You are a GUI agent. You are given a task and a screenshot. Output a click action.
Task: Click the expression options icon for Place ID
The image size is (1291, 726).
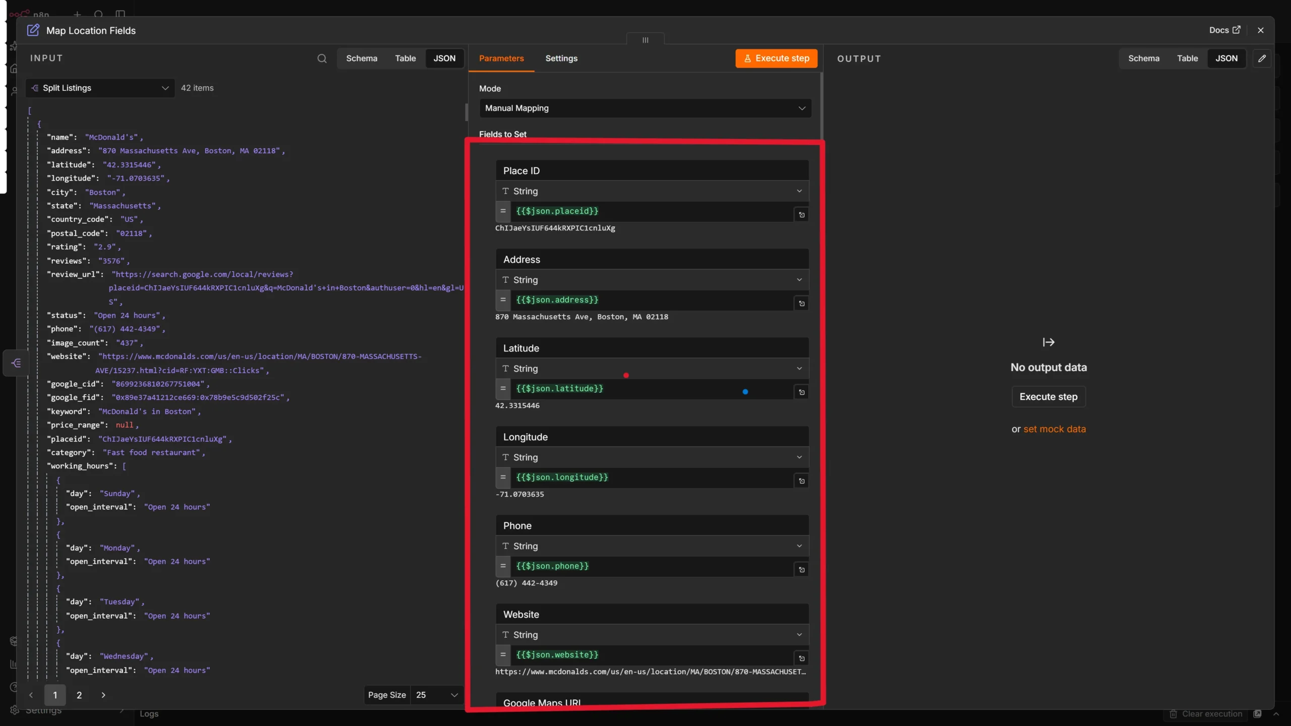tap(801, 215)
